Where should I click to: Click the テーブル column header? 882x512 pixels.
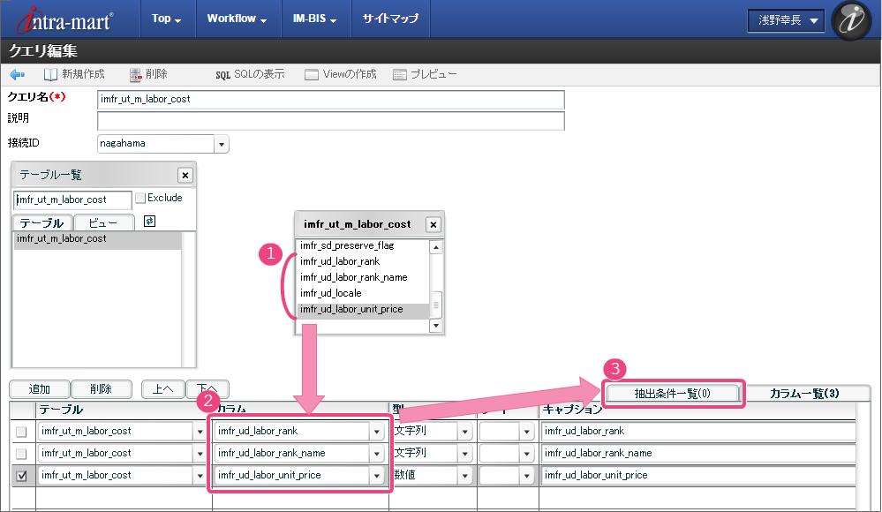[124, 410]
